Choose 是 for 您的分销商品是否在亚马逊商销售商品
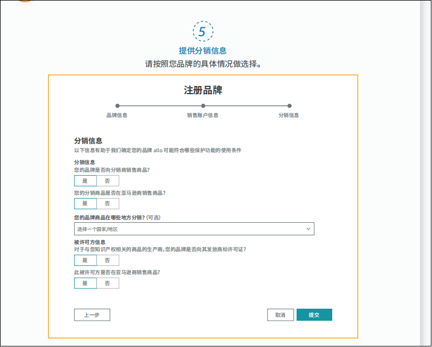 click(x=86, y=204)
